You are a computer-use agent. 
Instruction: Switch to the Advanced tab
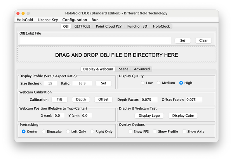coord(142,69)
